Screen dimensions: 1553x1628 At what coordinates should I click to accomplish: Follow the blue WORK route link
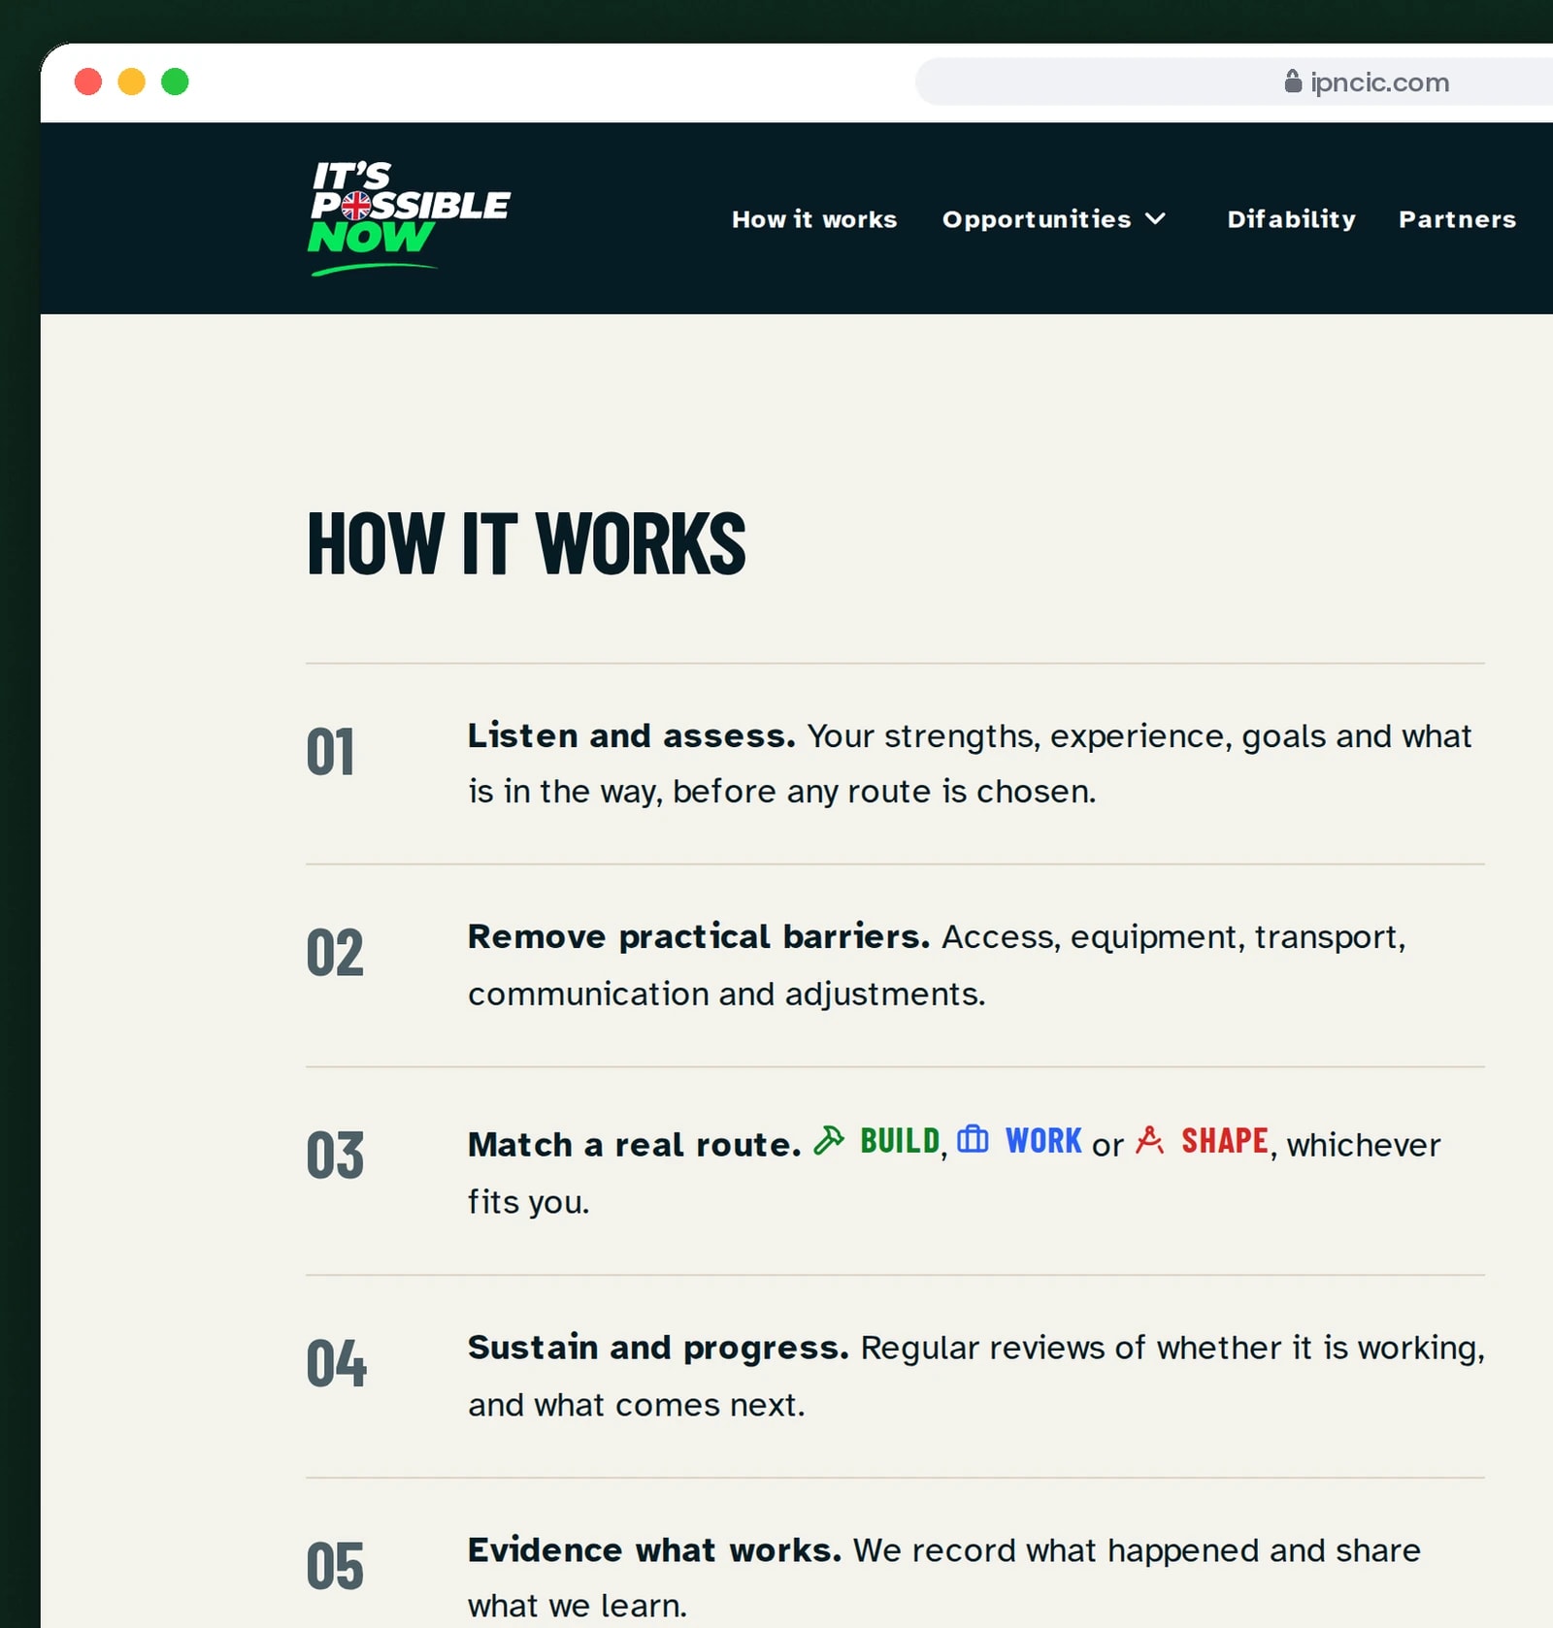point(1043,1141)
